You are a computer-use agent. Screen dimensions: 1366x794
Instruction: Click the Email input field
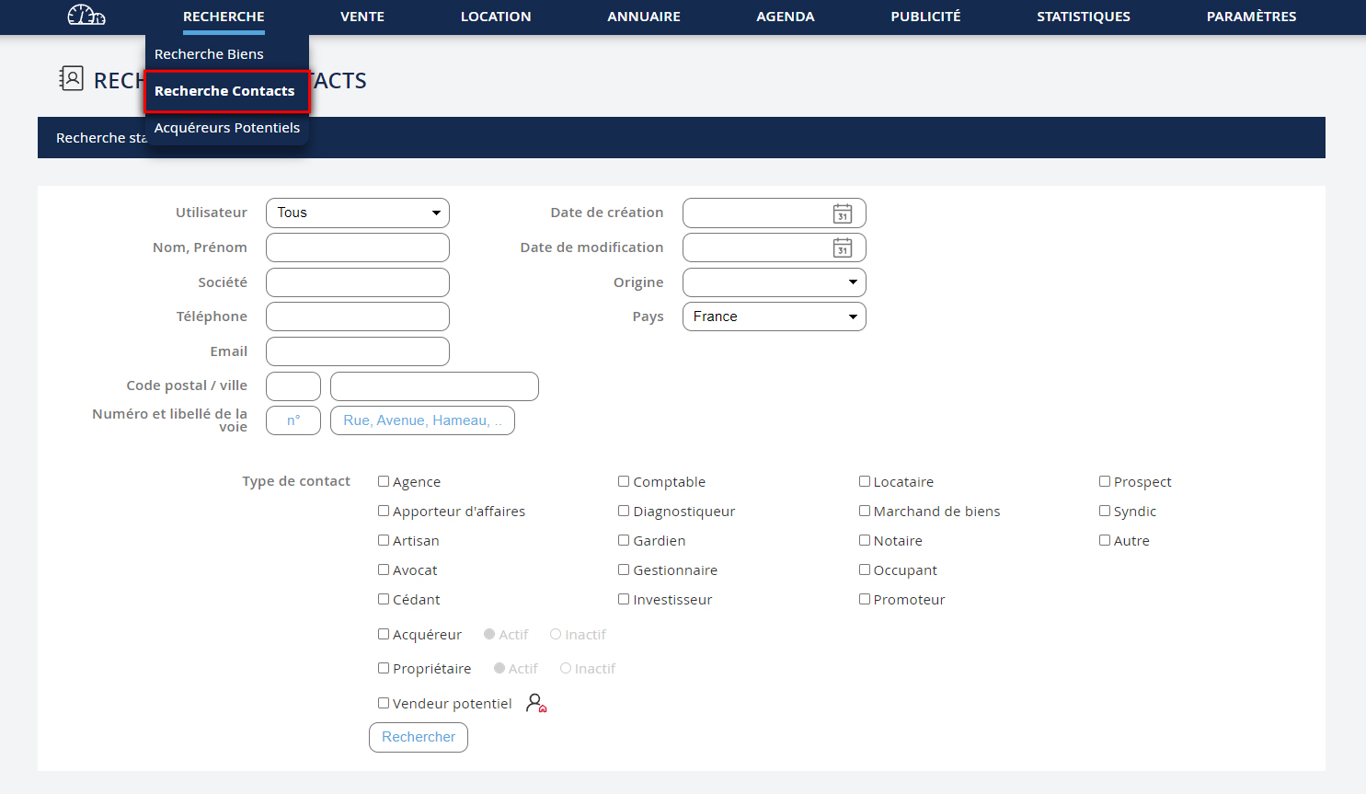pyautogui.click(x=357, y=351)
